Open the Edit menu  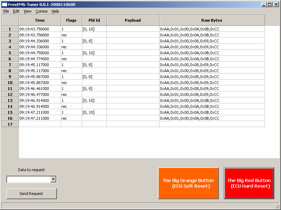click(16, 11)
